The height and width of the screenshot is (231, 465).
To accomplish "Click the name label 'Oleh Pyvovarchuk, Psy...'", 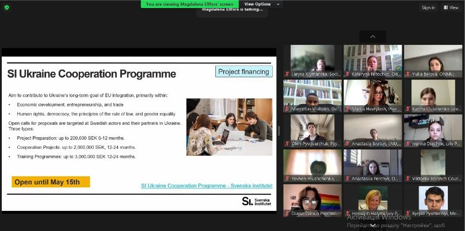I will coord(315,144).
